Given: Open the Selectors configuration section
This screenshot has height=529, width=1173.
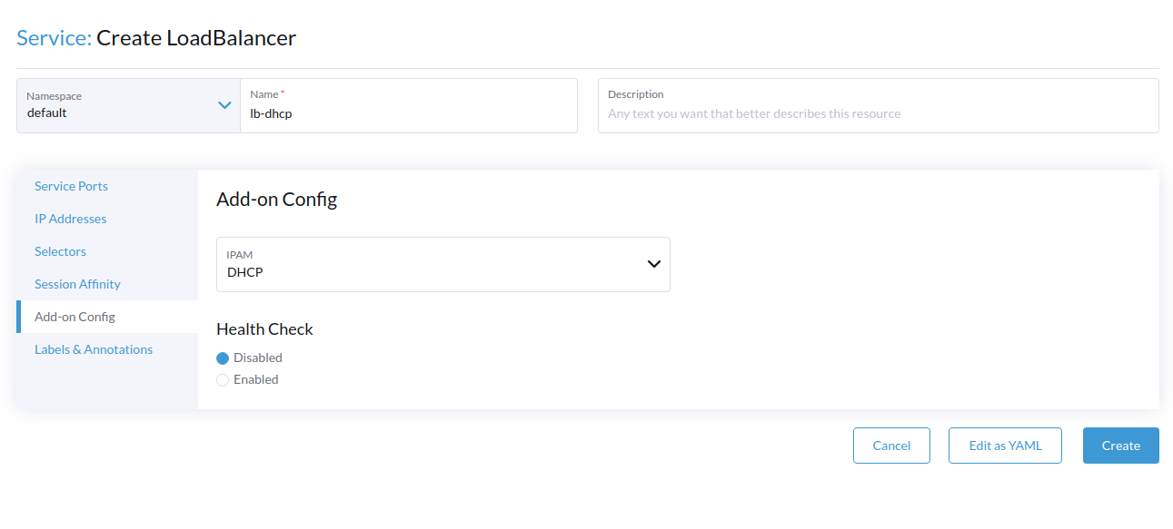Looking at the screenshot, I should click(60, 251).
